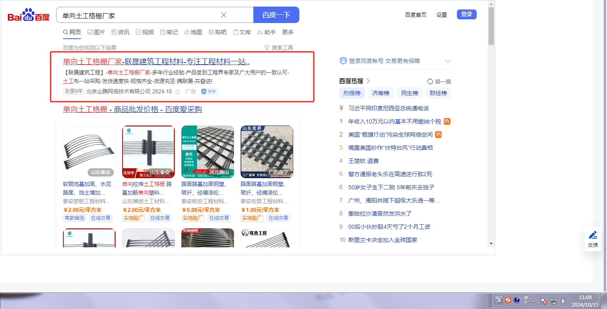Viewport: 607px width, 309px height.
Task: Click the 登录 login button
Action: [466, 14]
